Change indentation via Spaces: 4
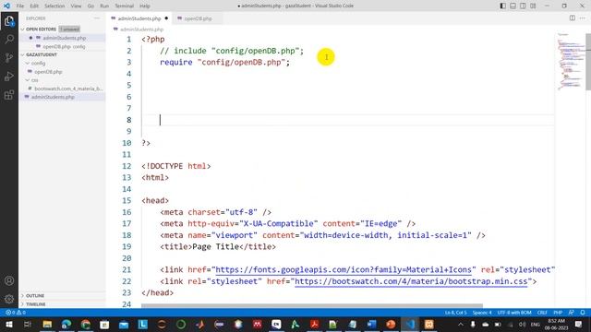The width and height of the screenshot is (591, 332). tap(482, 313)
